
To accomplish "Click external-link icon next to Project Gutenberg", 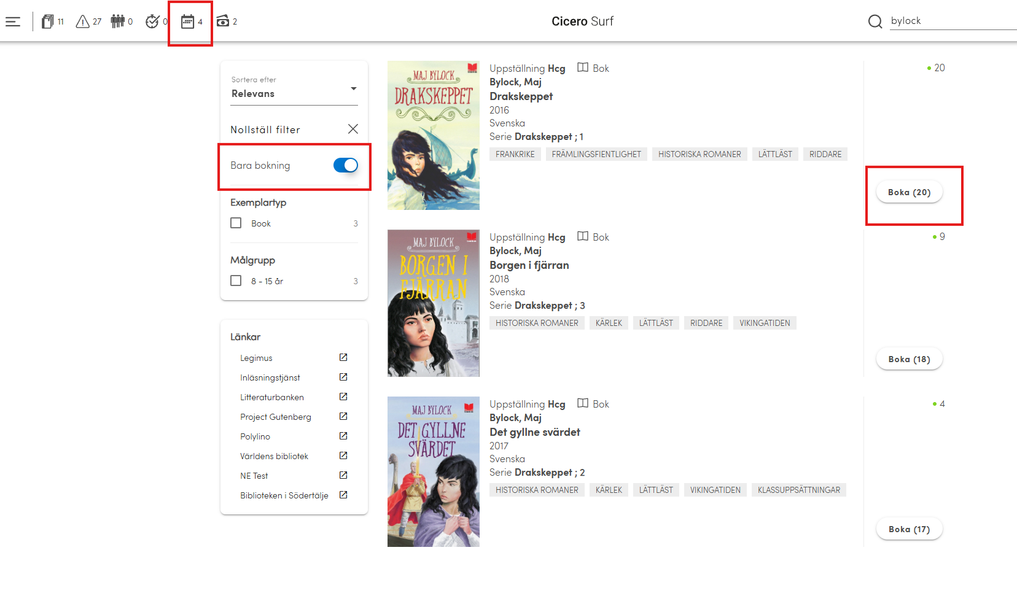I will click(x=343, y=416).
